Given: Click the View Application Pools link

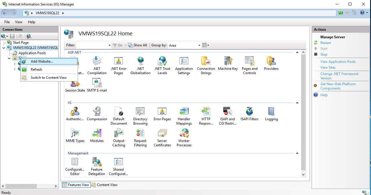Looking at the screenshot, I should point(338,62).
